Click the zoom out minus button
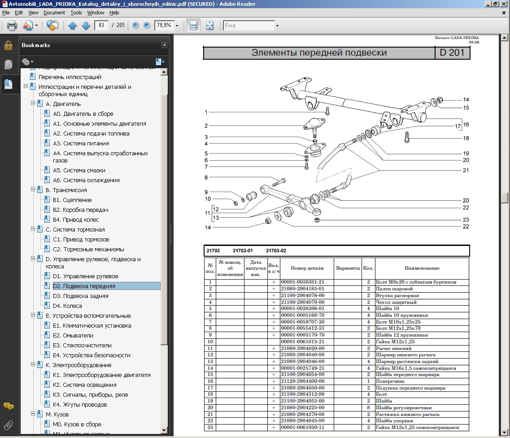 click(x=136, y=26)
